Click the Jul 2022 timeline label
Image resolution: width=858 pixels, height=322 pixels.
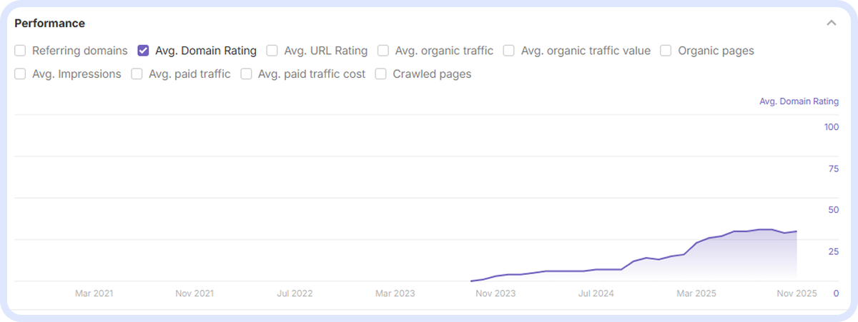pyautogui.click(x=295, y=293)
